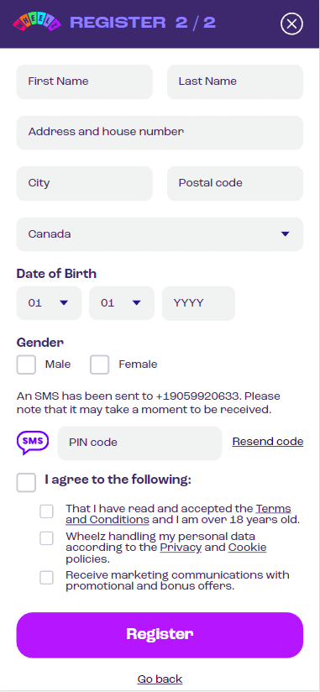Expand the birth month dropdown
This screenshot has height=692, width=320.
[x=122, y=303]
